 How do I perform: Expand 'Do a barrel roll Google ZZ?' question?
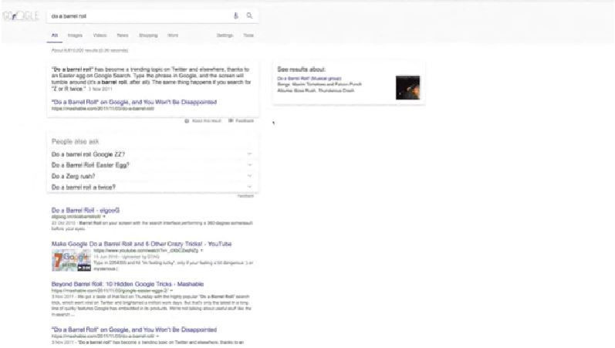[152, 154]
